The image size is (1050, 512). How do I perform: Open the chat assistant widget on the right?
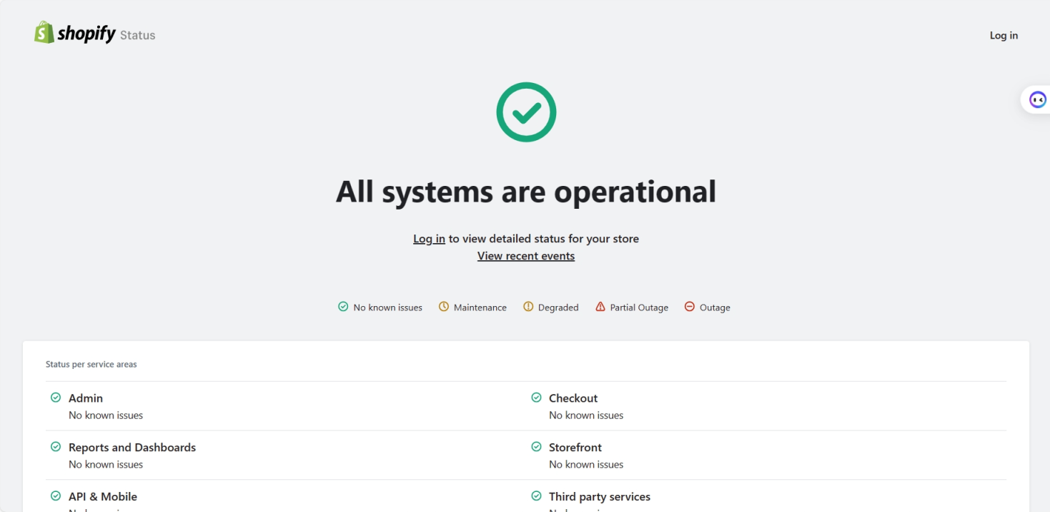(1036, 100)
